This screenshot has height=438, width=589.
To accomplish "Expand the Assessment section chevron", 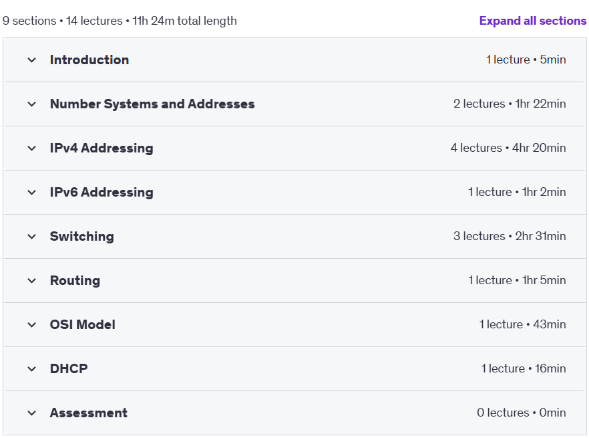I will (32, 413).
